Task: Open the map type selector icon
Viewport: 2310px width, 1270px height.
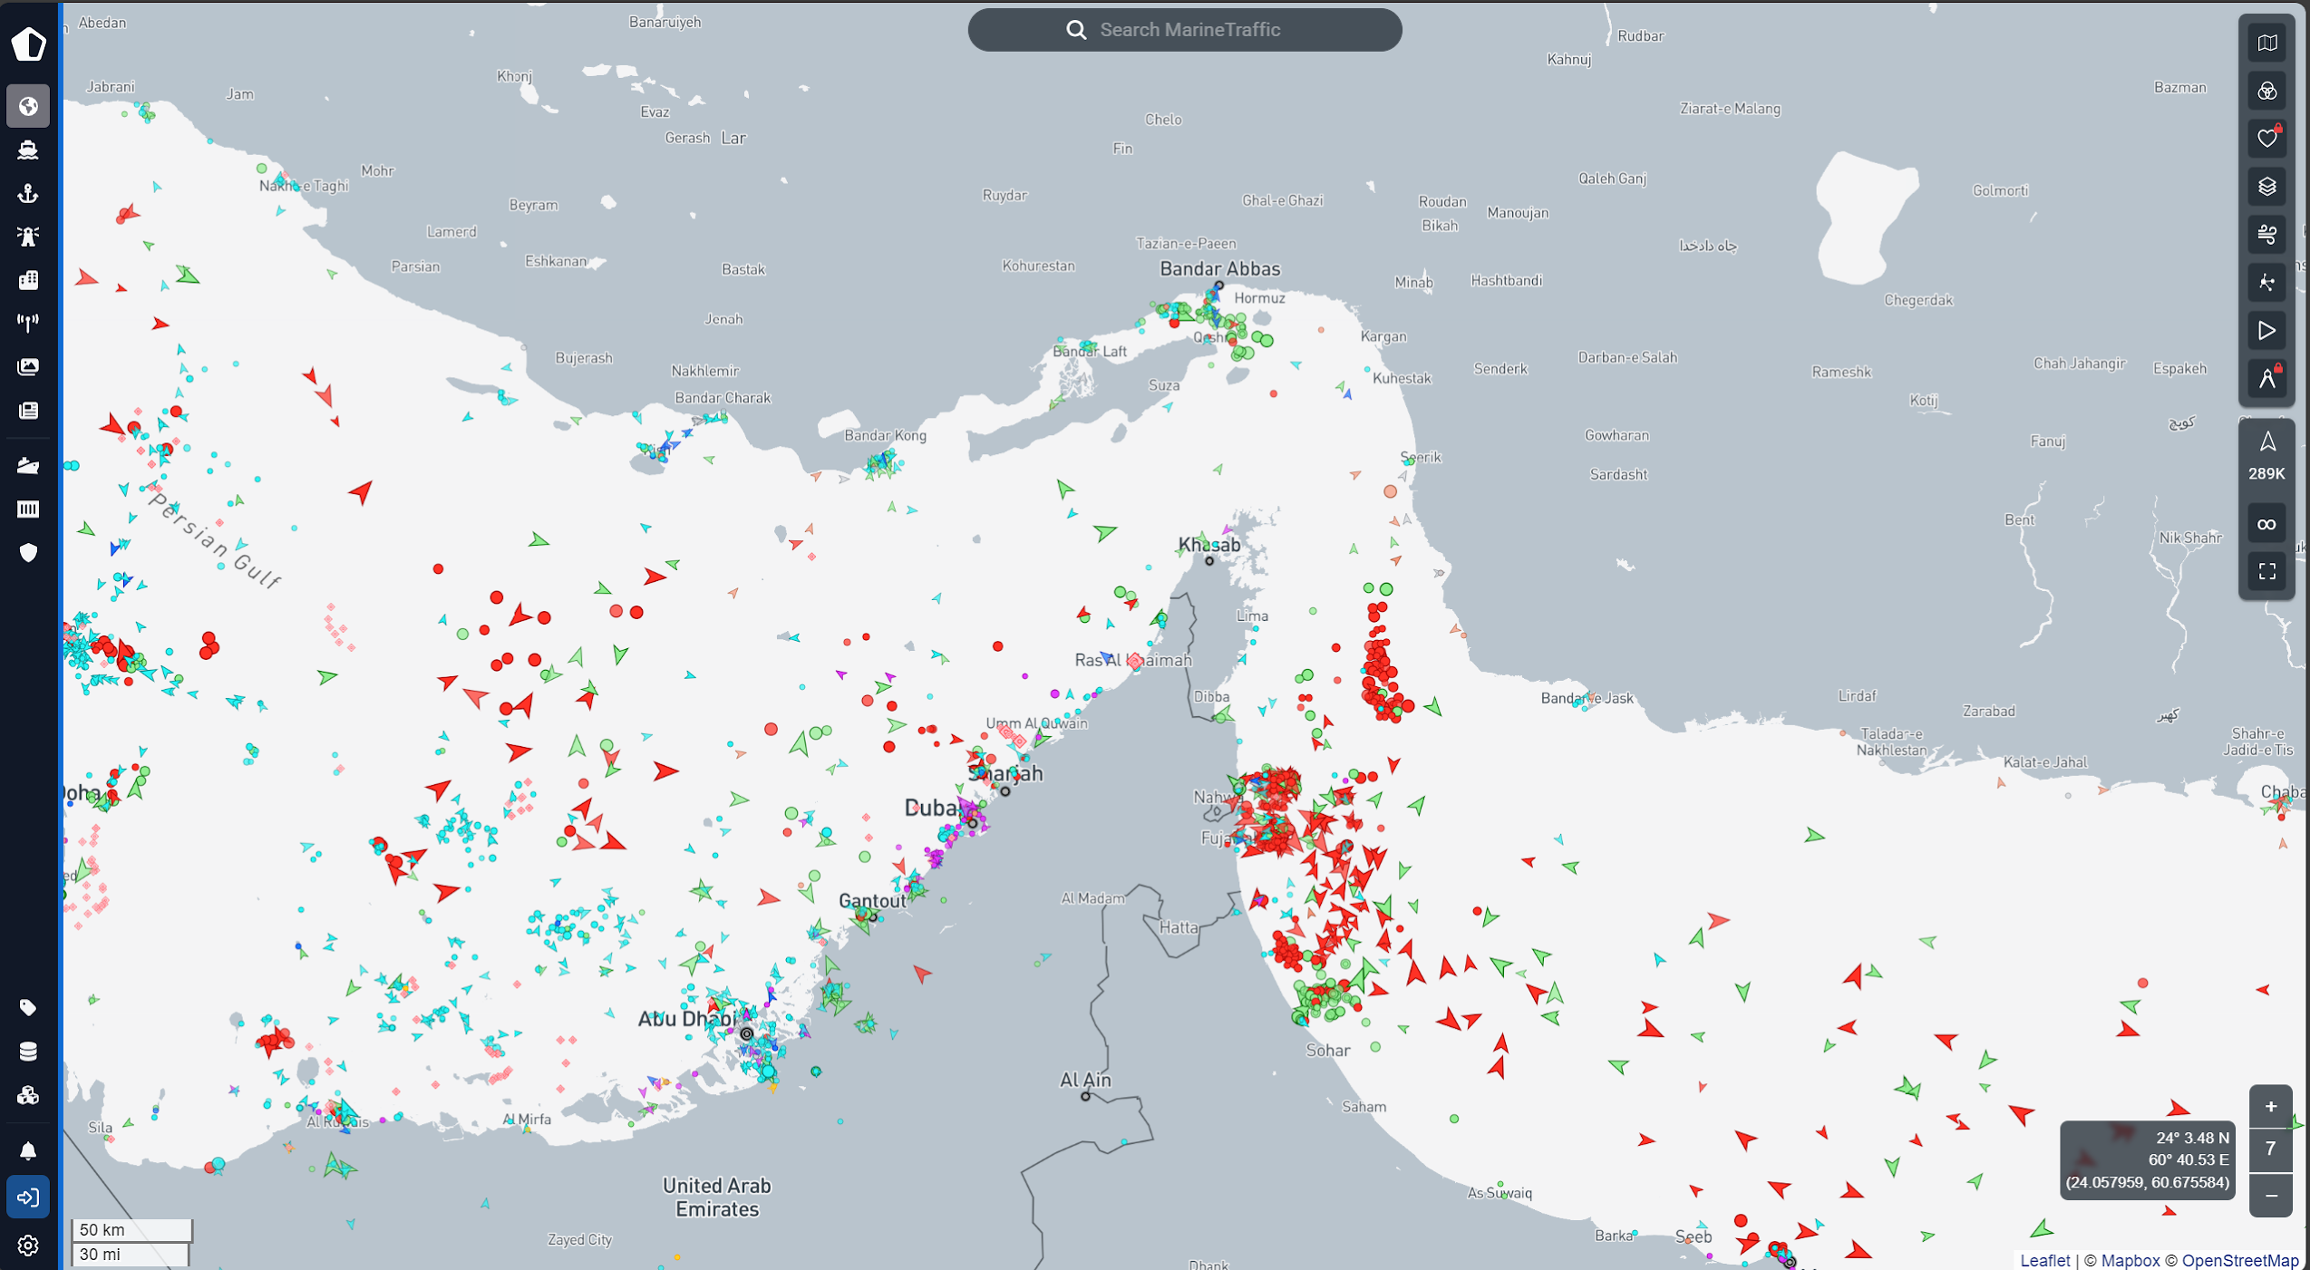Action: [2266, 44]
